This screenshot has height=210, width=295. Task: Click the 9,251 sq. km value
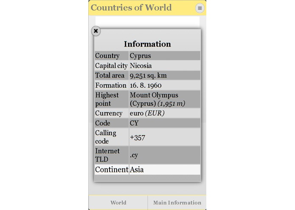pos(165,75)
